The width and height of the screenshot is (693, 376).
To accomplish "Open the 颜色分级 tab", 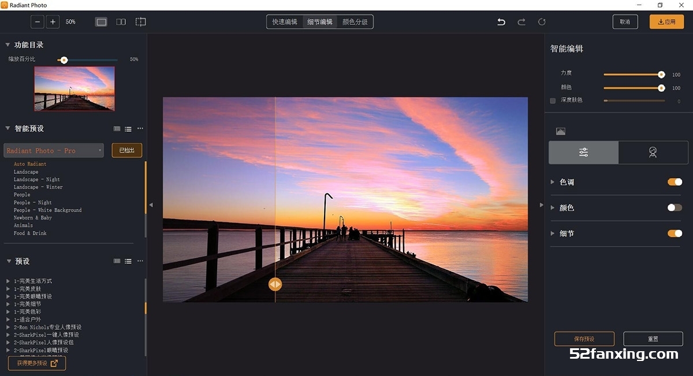I will 355,22.
